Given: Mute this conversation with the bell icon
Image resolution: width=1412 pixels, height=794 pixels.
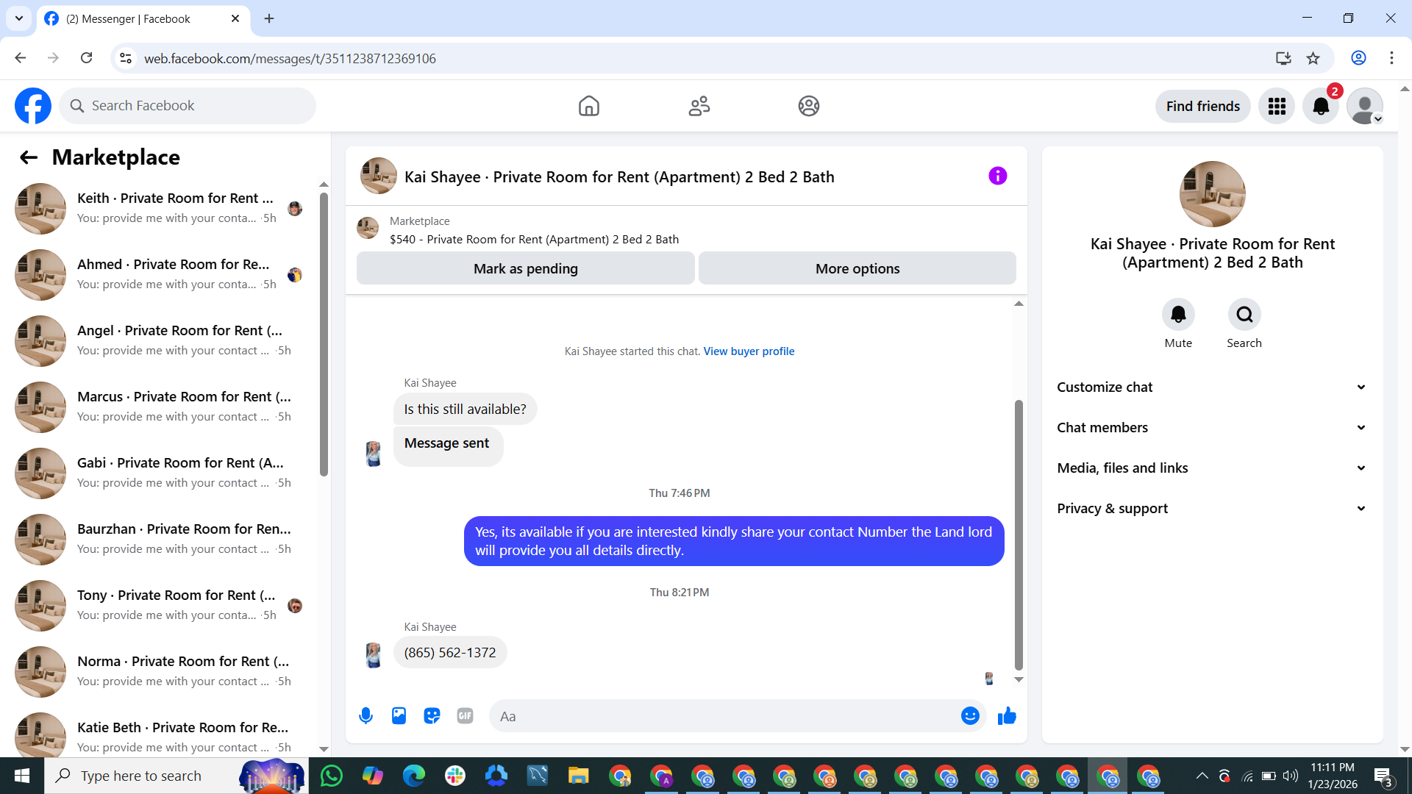Looking at the screenshot, I should 1178,315.
